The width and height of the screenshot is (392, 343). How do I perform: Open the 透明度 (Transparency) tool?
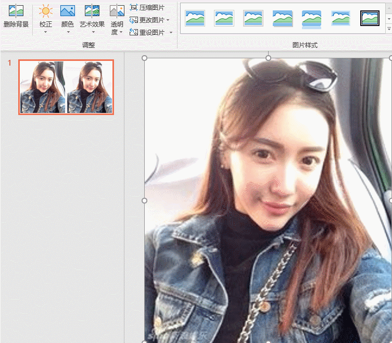coord(117,11)
